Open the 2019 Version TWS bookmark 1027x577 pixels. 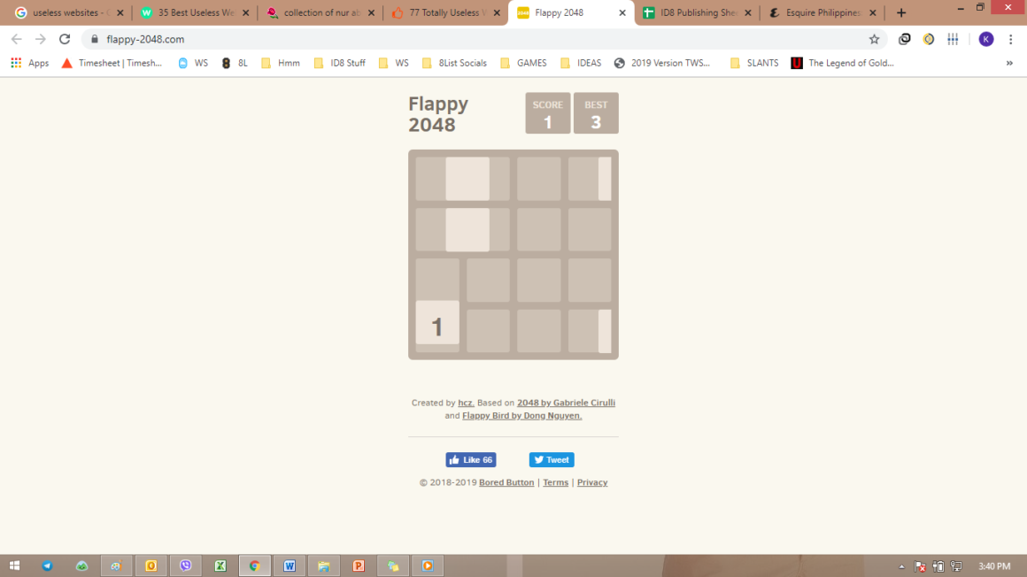[662, 63]
